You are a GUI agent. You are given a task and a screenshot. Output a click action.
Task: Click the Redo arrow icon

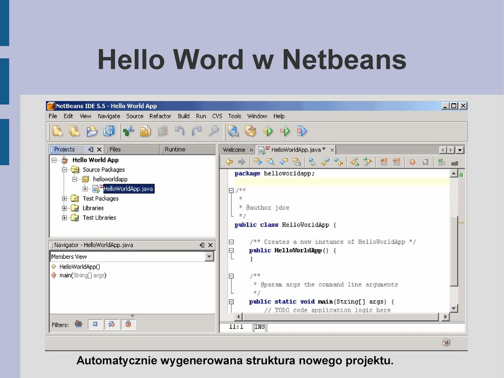click(197, 131)
